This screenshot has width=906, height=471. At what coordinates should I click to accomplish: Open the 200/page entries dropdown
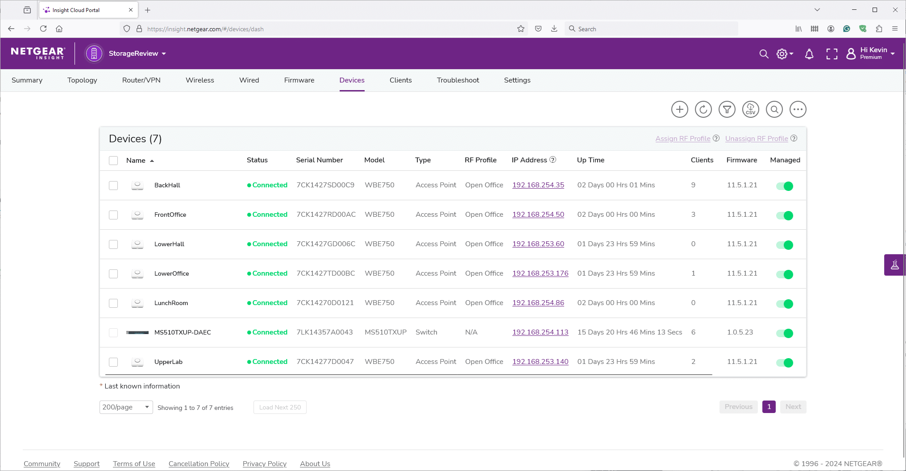pyautogui.click(x=126, y=407)
